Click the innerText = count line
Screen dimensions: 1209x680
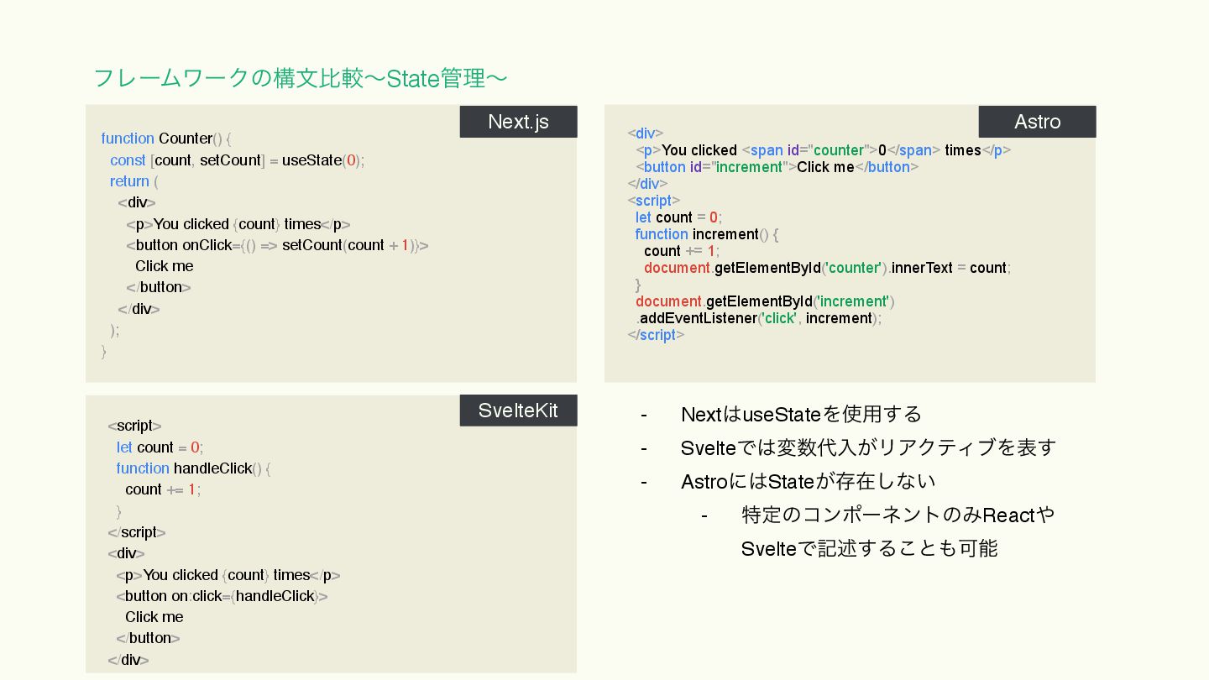coord(828,268)
